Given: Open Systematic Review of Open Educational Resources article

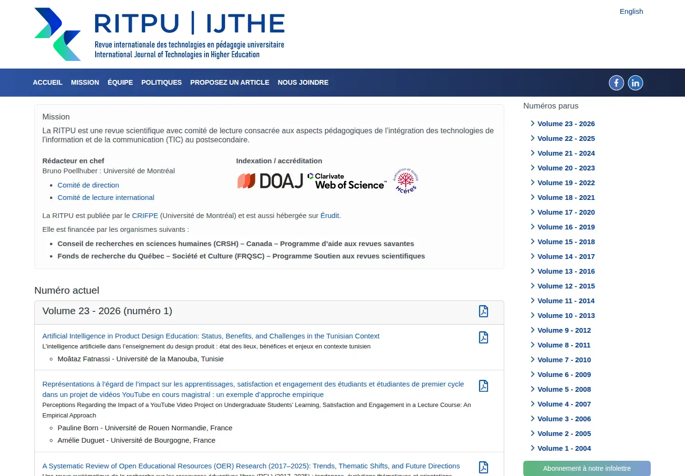Looking at the screenshot, I should 251,466.
